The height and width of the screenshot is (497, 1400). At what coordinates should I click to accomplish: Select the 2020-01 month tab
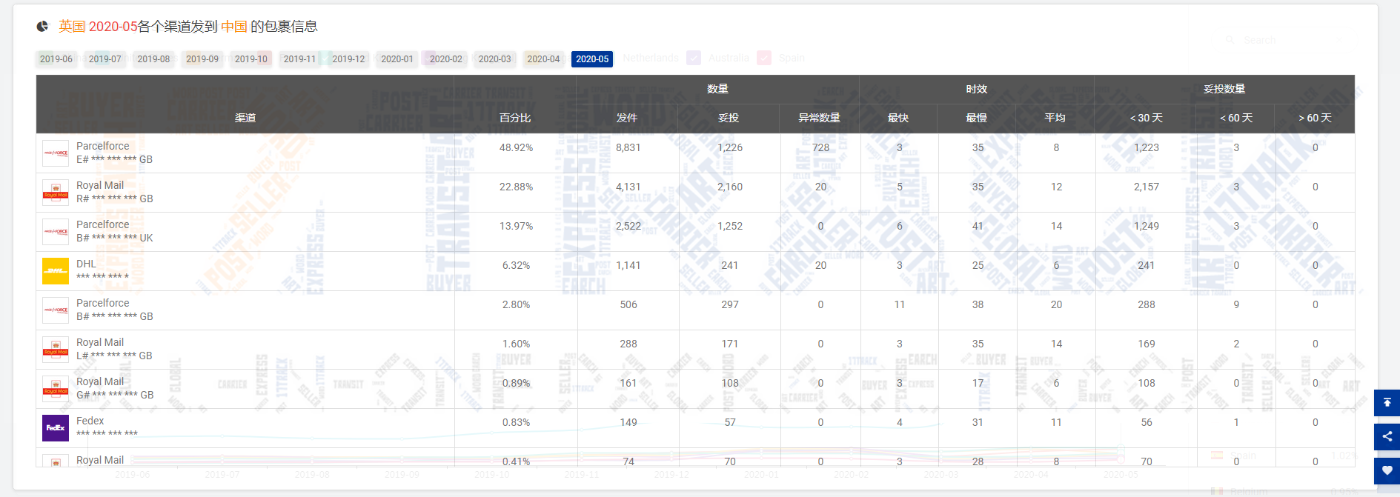(x=397, y=59)
